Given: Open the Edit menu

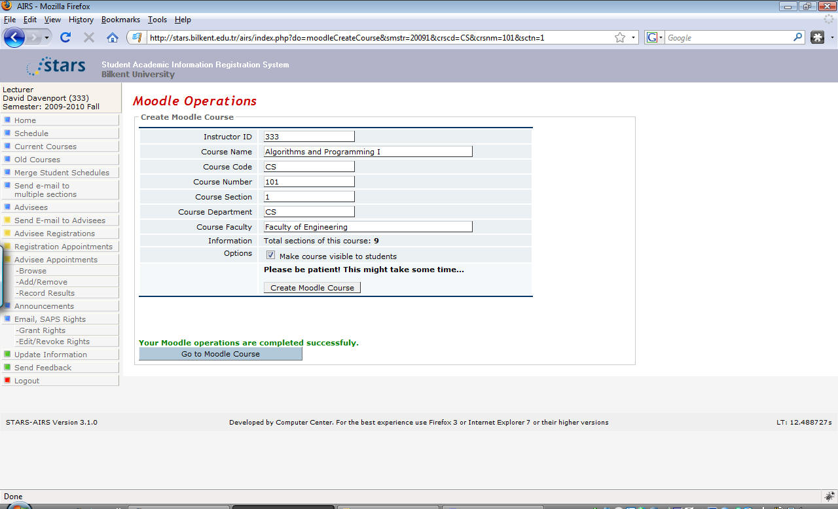Looking at the screenshot, I should pyautogui.click(x=30, y=20).
